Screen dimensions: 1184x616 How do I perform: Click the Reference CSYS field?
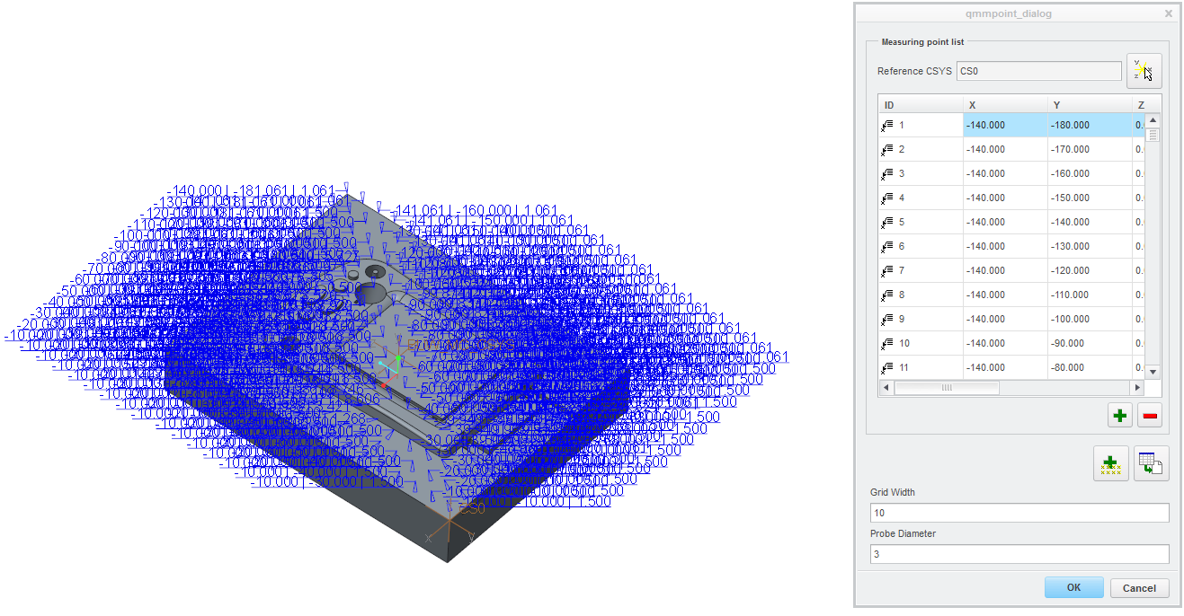pos(1038,71)
